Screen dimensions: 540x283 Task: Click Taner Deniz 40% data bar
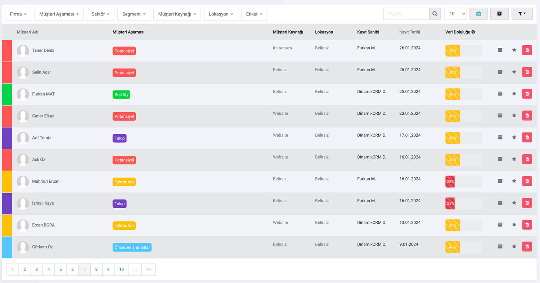pos(464,51)
